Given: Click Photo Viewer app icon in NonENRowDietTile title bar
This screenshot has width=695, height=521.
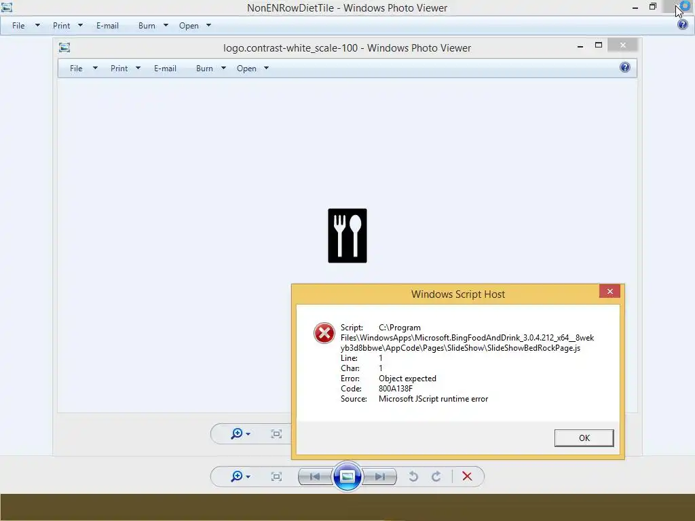Looking at the screenshot, I should [x=7, y=7].
